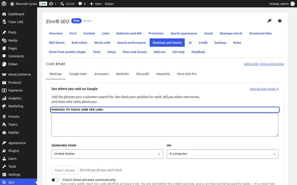Open the Structured data tab
Screen dimensions: 297x185
pyautogui.click(x=260, y=33)
